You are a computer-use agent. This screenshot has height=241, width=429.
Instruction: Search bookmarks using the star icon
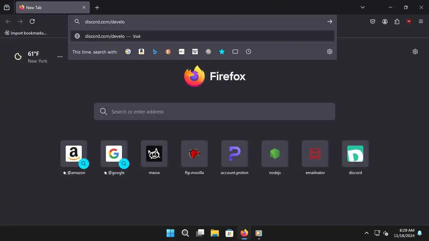(222, 52)
